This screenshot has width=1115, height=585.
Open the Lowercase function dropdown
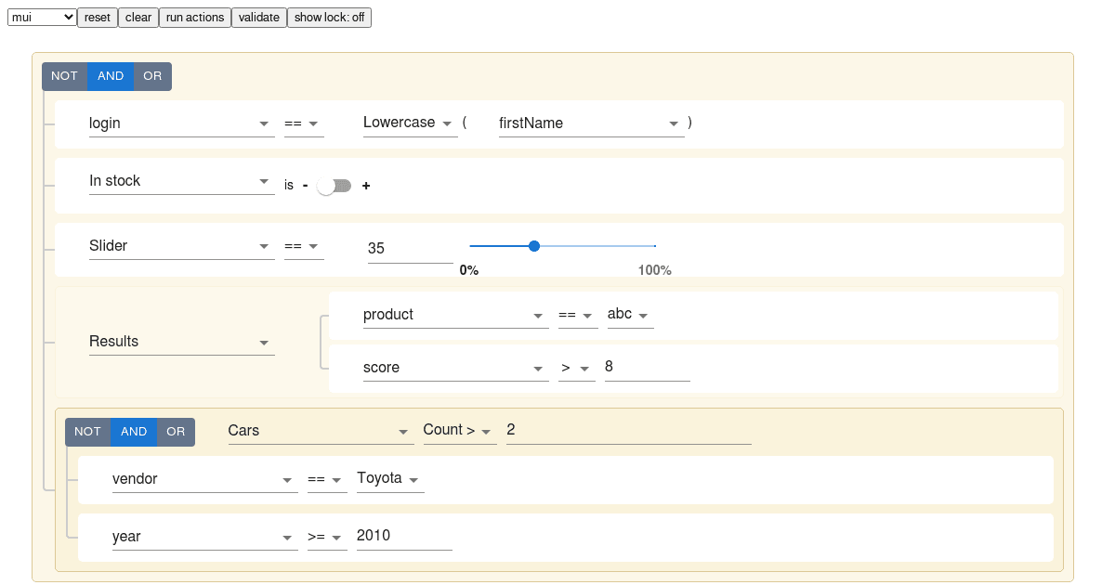pyautogui.click(x=410, y=123)
